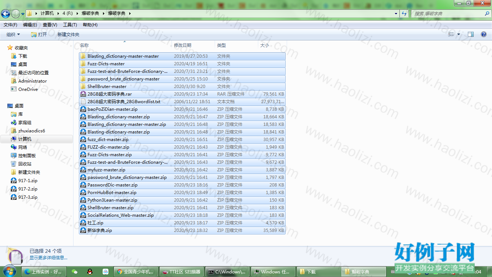
Task: Expand the view options arrow next to the view icon
Action: [459, 34]
